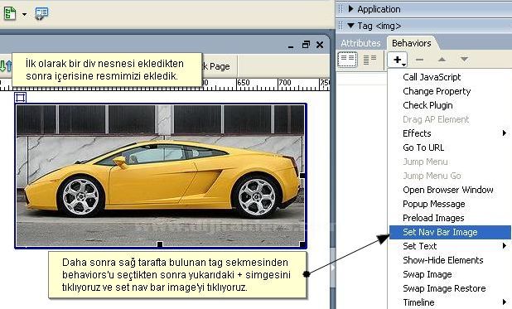
Task: Switch to the Attributes tab
Action: pos(361,43)
